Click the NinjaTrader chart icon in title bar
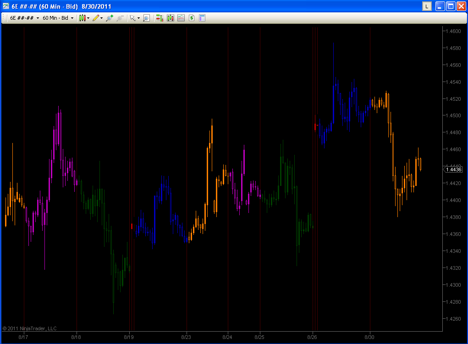The image size is (468, 344). 6,6
